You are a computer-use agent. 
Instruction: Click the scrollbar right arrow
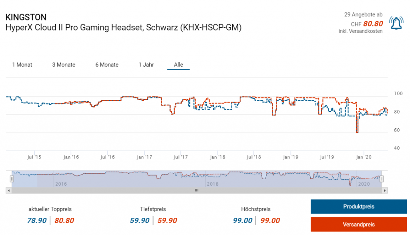[385, 190]
